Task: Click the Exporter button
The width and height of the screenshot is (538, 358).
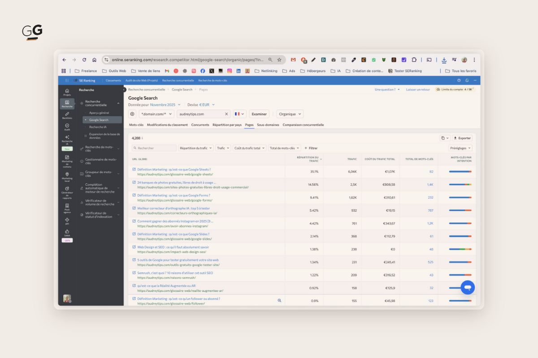Action: coord(462,138)
